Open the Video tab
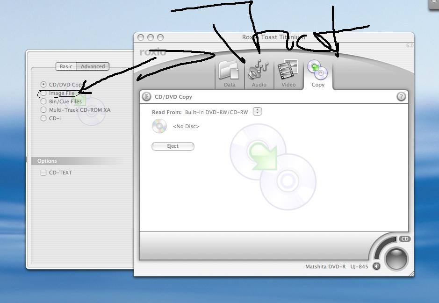Viewport: 439px width, 303px height. [x=288, y=74]
